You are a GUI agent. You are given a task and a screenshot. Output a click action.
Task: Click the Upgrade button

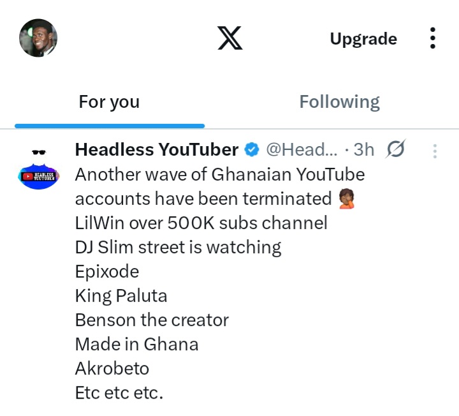click(x=363, y=39)
